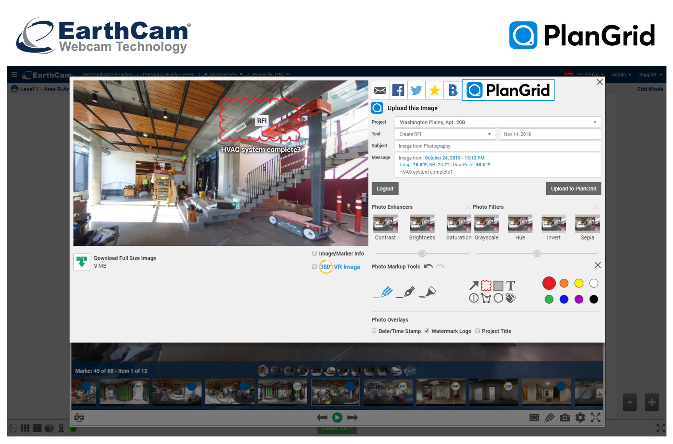673x444 pixels.
Task: Open the Support menu
Action: point(650,74)
